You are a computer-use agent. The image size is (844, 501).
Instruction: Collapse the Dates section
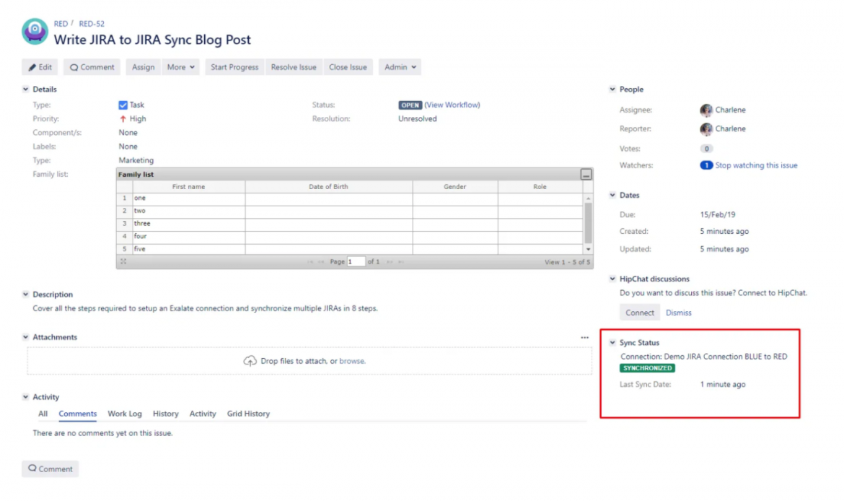612,195
